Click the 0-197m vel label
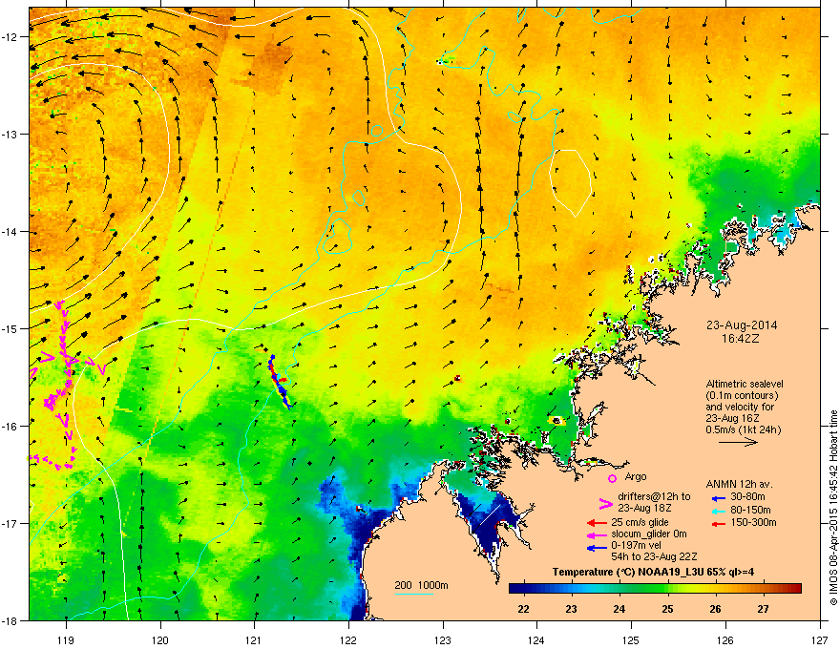The image size is (840, 649). pyautogui.click(x=637, y=546)
